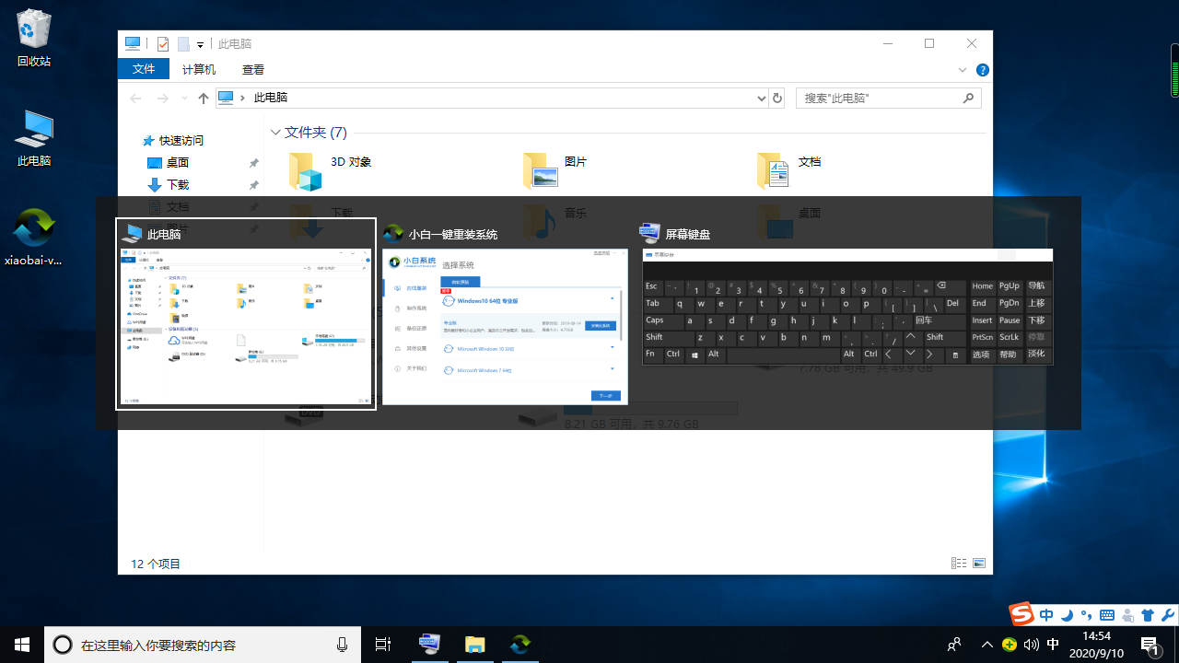Click the Task View taskbar icon
Screen dimensions: 1179x663
pyautogui.click(x=383, y=645)
